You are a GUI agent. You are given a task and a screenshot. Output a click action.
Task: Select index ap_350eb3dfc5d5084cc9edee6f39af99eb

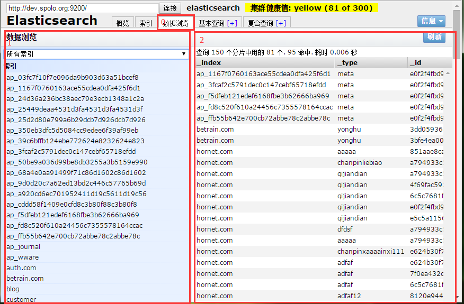click(x=73, y=131)
